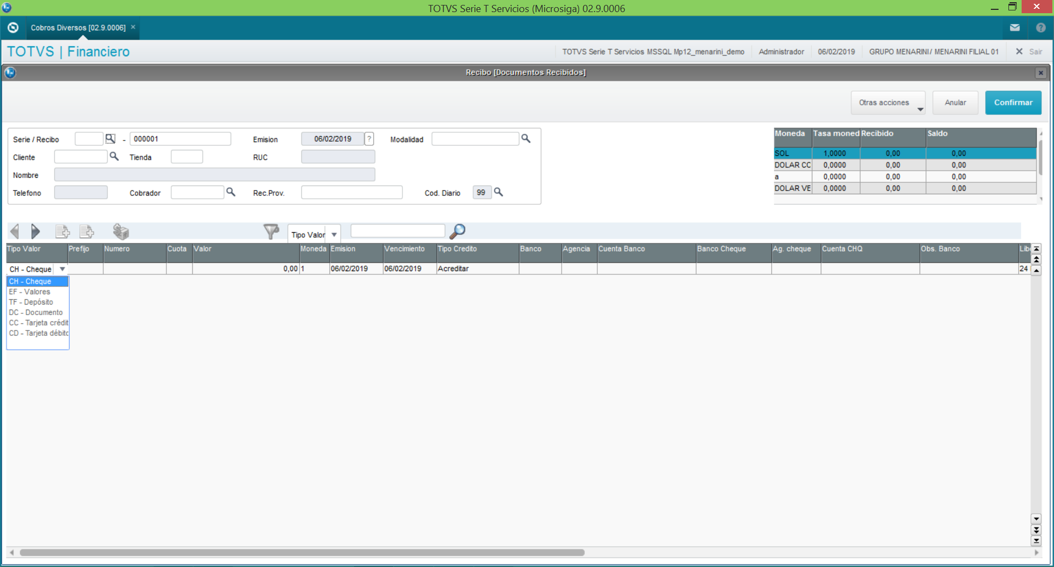Image resolution: width=1054 pixels, height=567 pixels.
Task: Select CD - Tarjeta débito option
Action: 37,334
